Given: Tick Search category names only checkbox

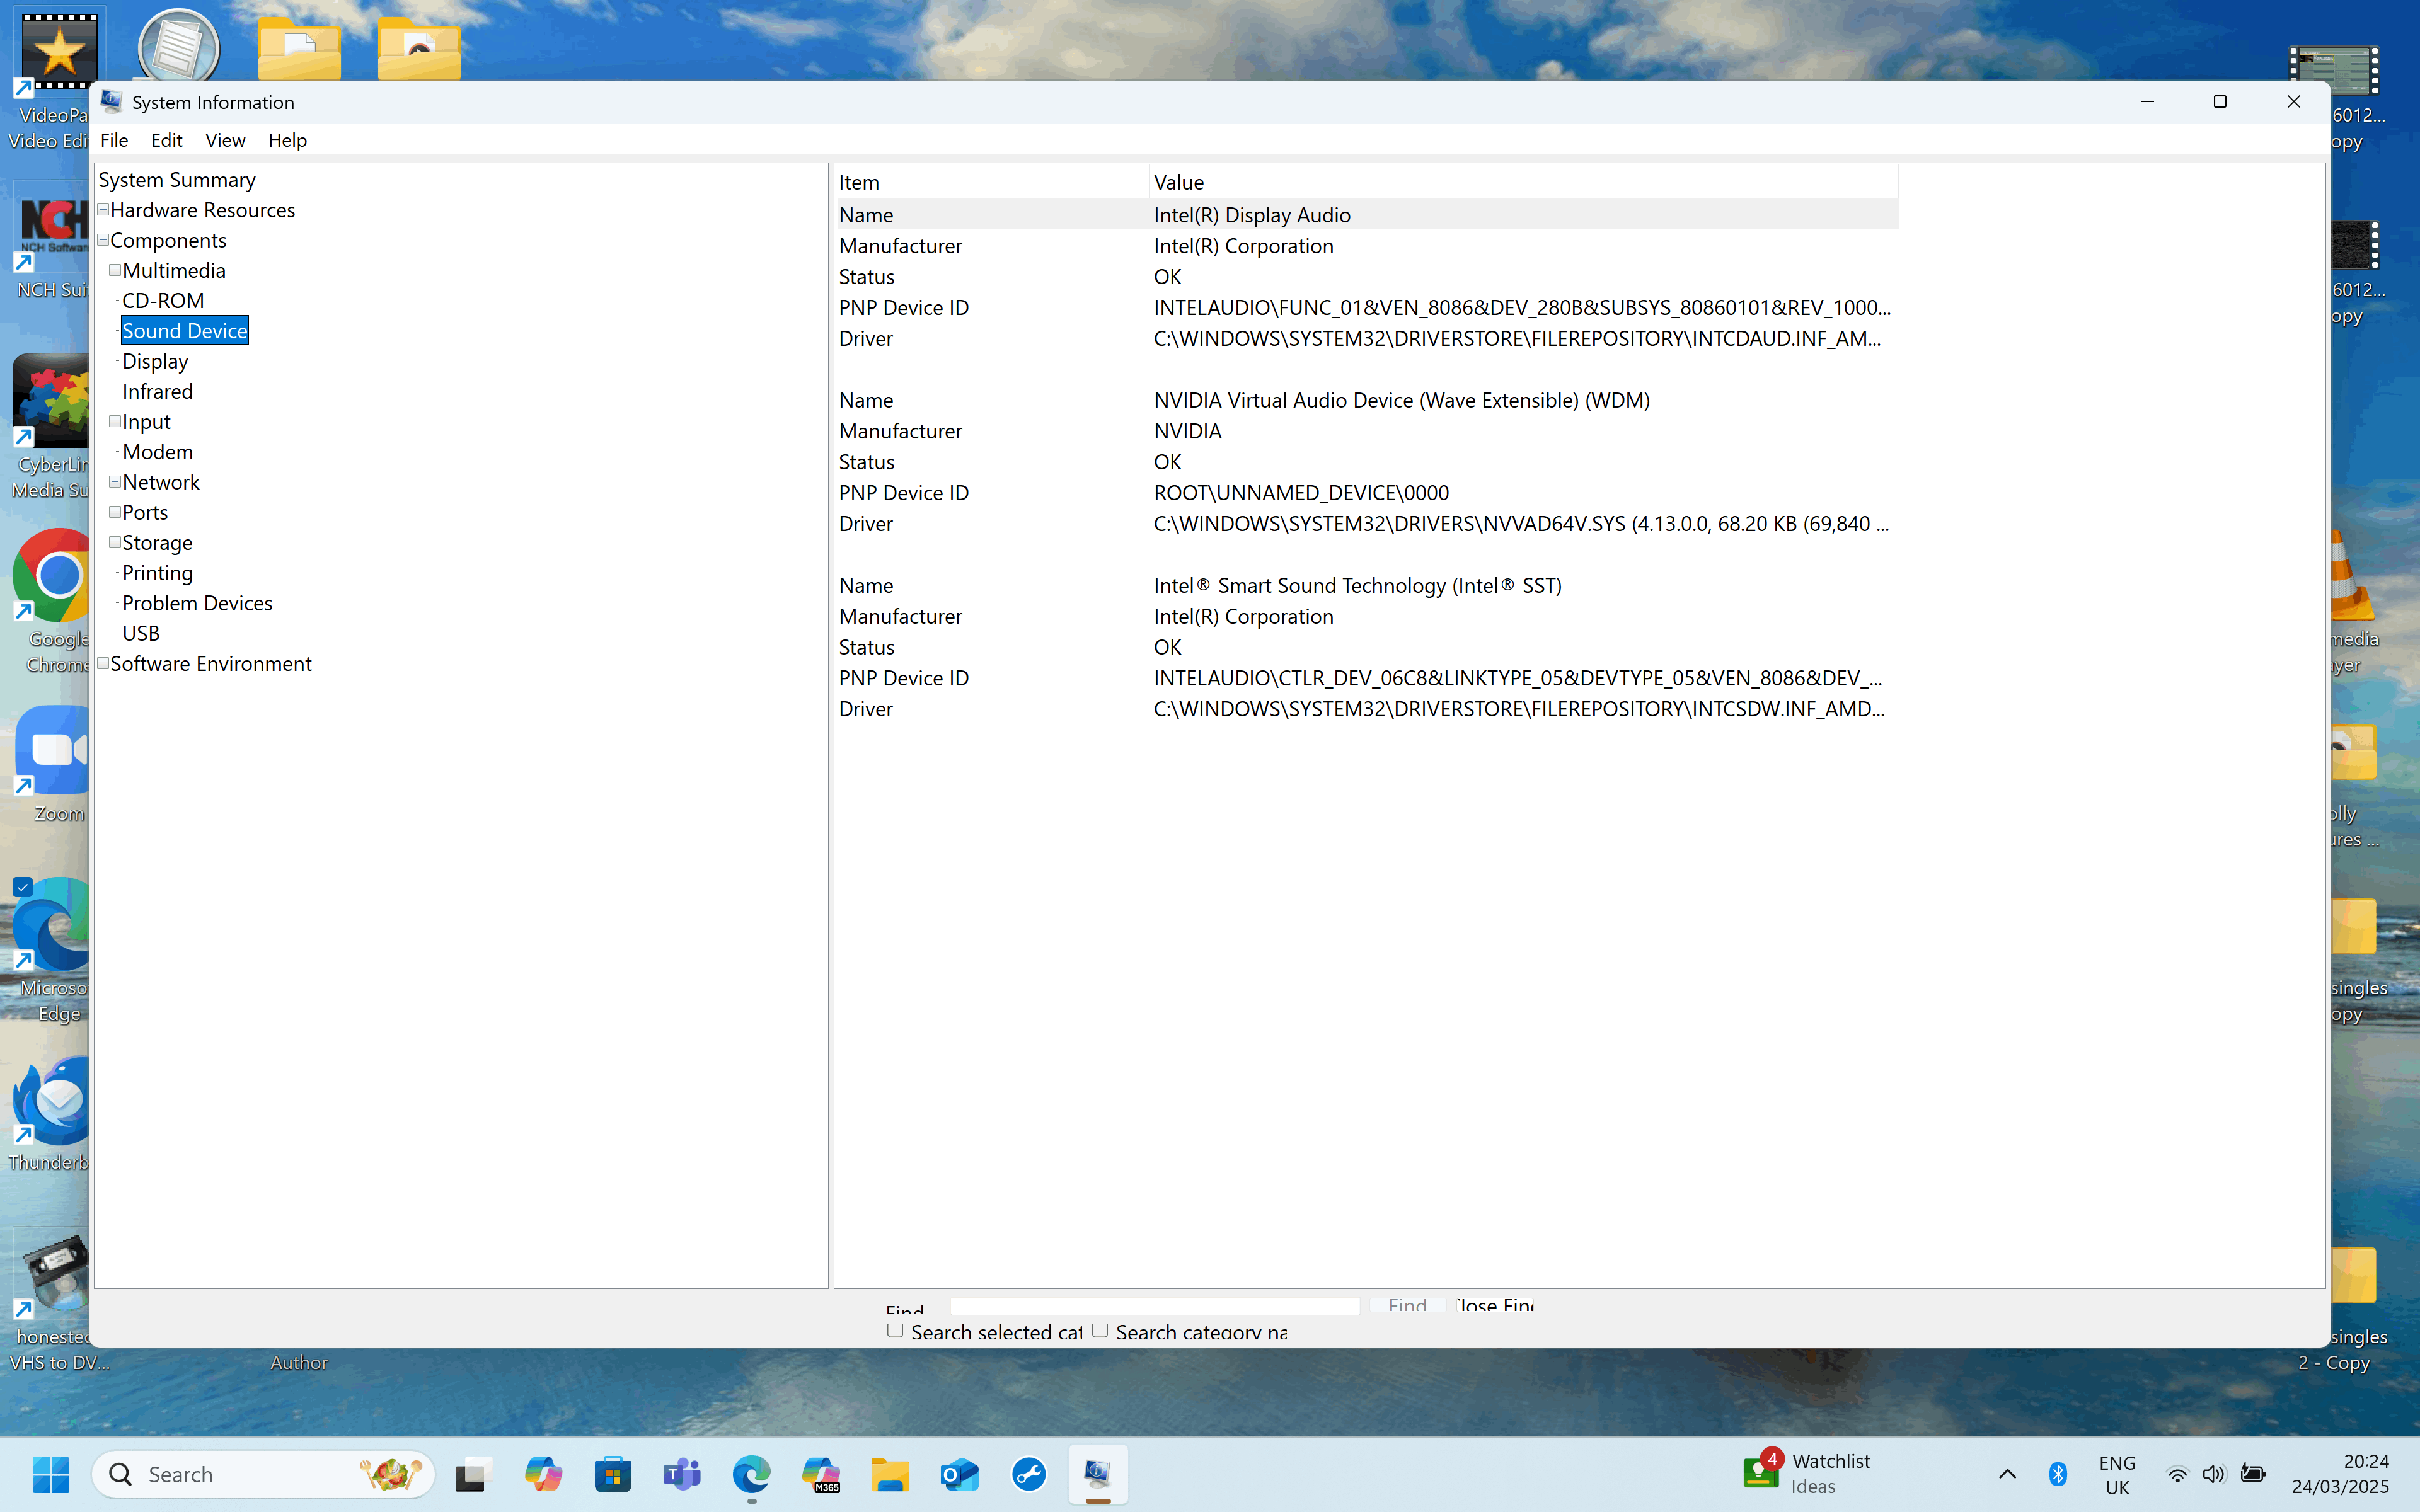Looking at the screenshot, I should (1100, 1330).
